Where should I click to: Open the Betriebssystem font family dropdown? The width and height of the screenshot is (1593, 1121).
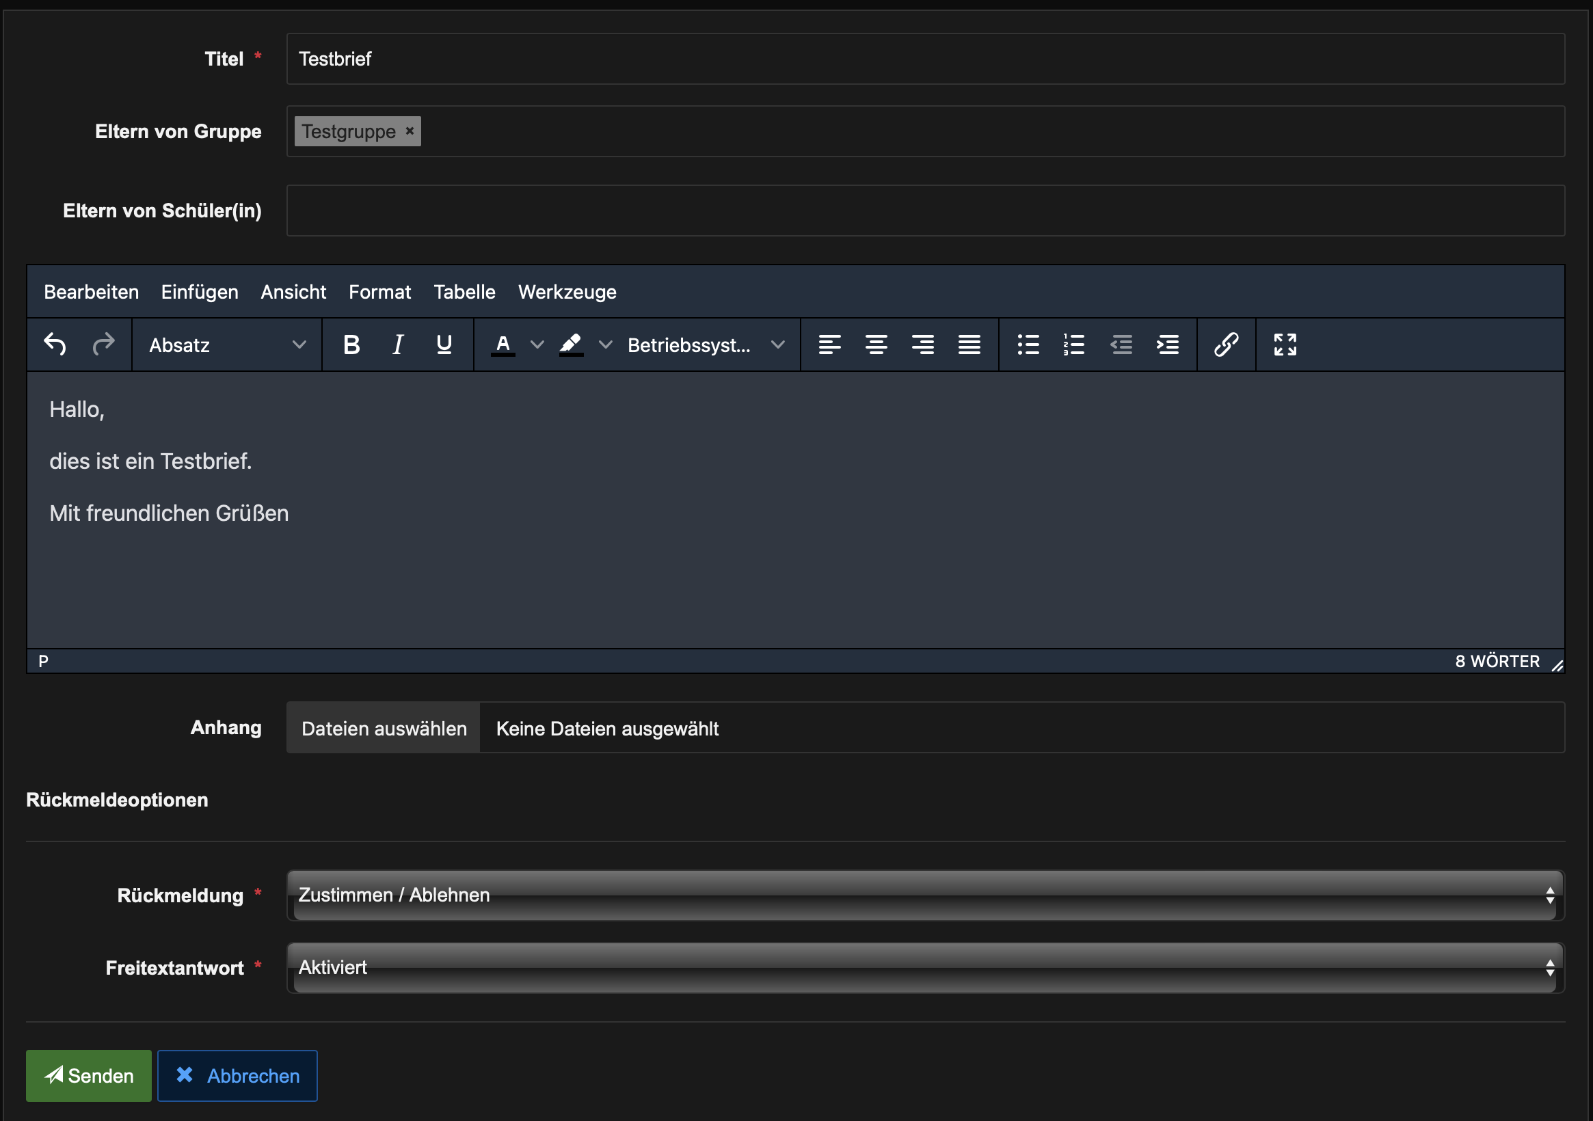(705, 345)
